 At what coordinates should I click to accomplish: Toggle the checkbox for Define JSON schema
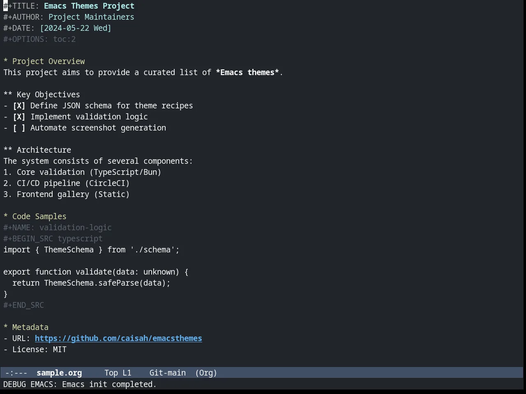click(19, 105)
